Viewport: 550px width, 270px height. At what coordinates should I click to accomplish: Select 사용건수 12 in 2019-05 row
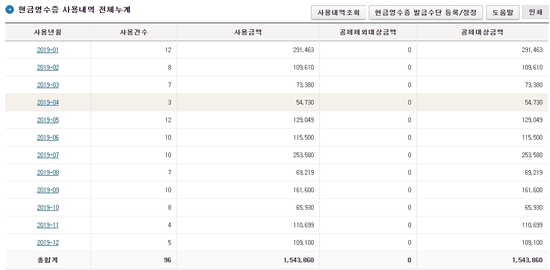168,120
